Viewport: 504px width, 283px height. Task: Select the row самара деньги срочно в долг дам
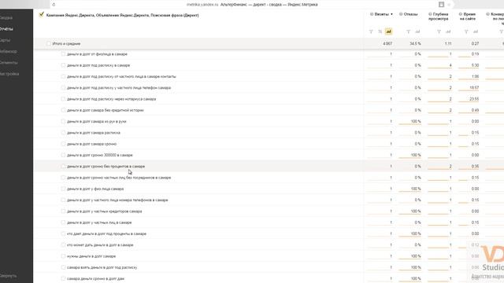coord(63,278)
